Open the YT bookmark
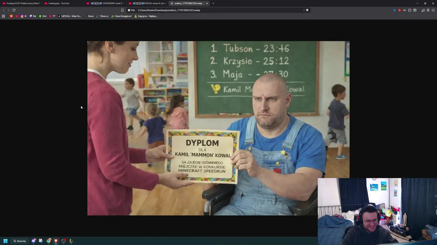Image resolution: width=437 pixels, height=245 pixels. click(52, 16)
